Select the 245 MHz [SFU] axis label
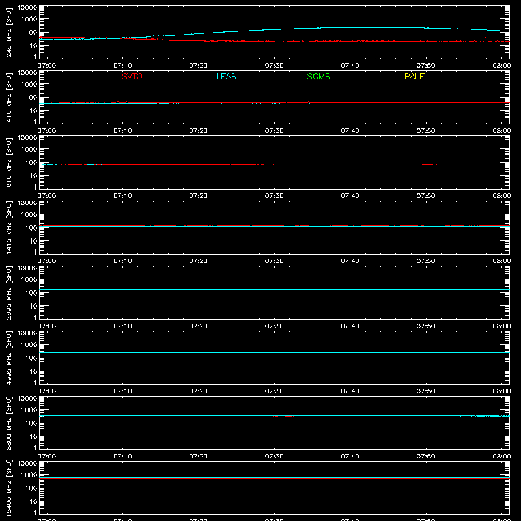The image size is (521, 521). pos(8,32)
